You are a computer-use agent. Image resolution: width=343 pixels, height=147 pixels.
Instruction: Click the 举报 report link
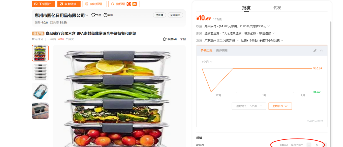183,39
